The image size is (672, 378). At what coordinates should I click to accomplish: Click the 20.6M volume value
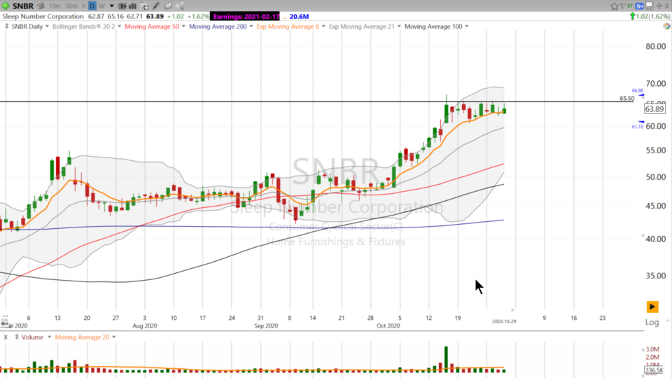(299, 16)
